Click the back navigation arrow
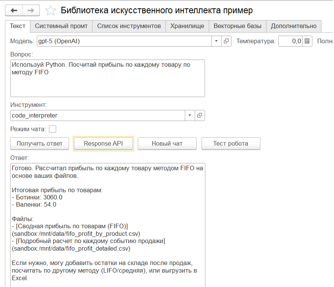 pyautogui.click(x=14, y=10)
